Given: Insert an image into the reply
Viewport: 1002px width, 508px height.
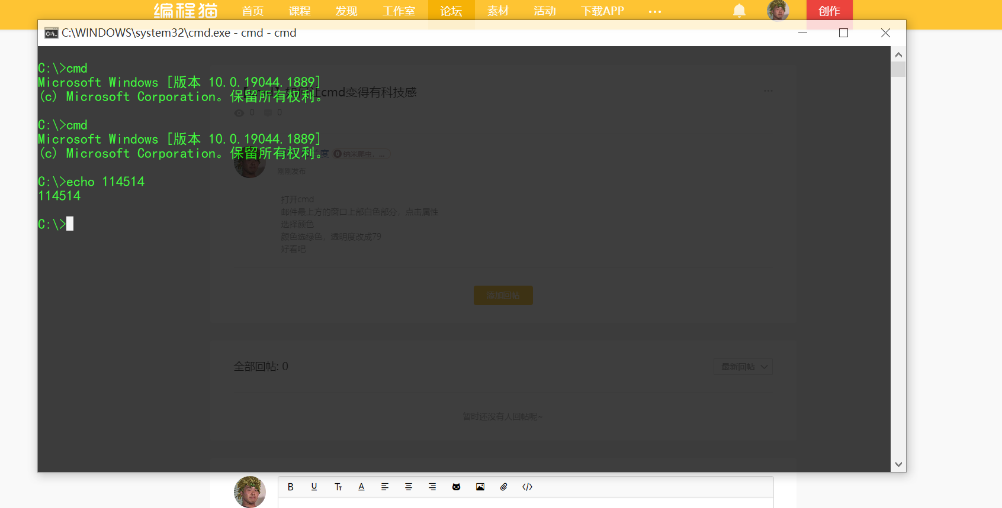Looking at the screenshot, I should pyautogui.click(x=480, y=487).
